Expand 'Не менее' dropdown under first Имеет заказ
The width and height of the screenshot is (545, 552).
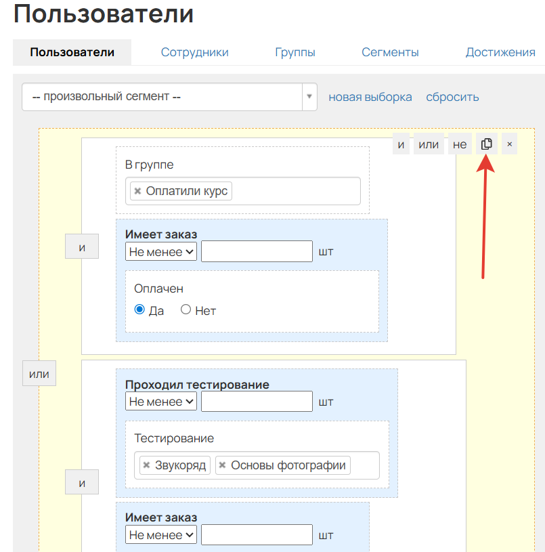point(162,252)
